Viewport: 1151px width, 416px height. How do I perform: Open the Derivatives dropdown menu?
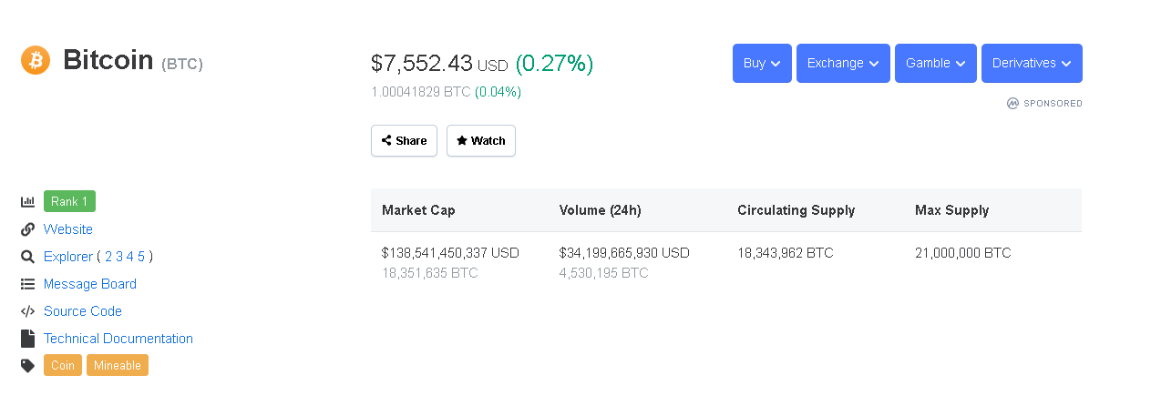(1032, 64)
